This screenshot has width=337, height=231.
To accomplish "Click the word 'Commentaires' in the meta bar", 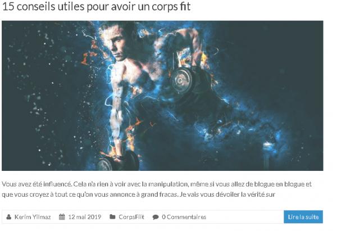I will 186,217.
